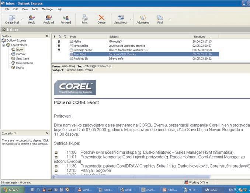
Task: Print the selected message
Action: tap(85, 19)
